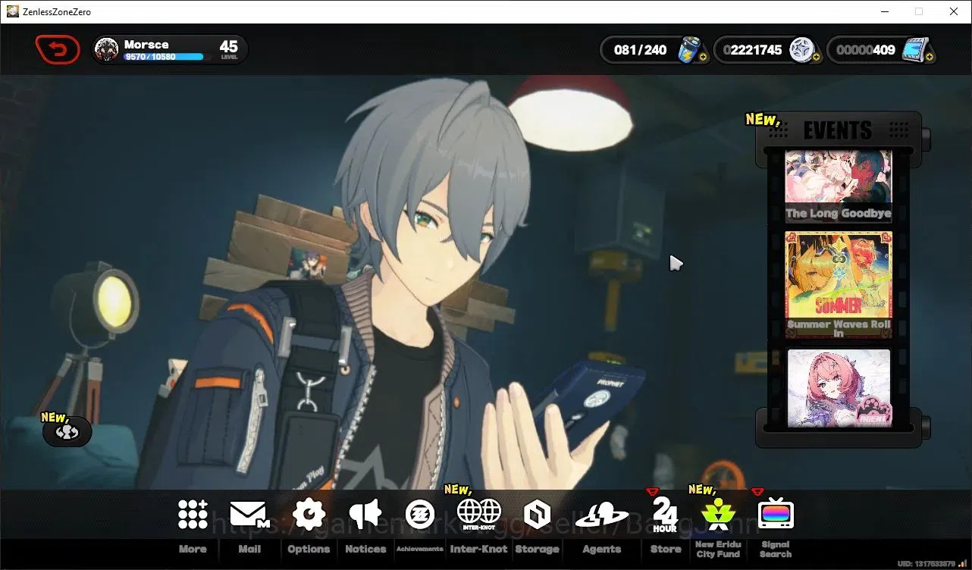Open The Long Goodbye event
The image size is (972, 570).
pos(838,185)
